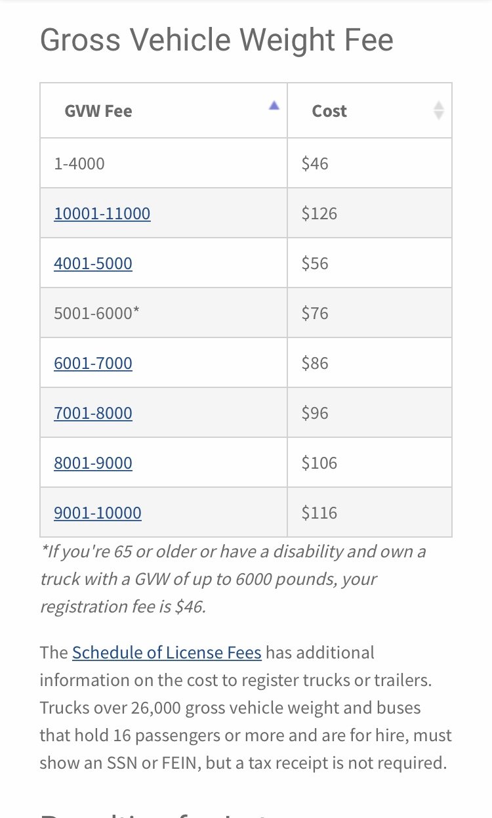Click the $46 cost cell
The width and height of the screenshot is (492, 818).
tap(369, 163)
